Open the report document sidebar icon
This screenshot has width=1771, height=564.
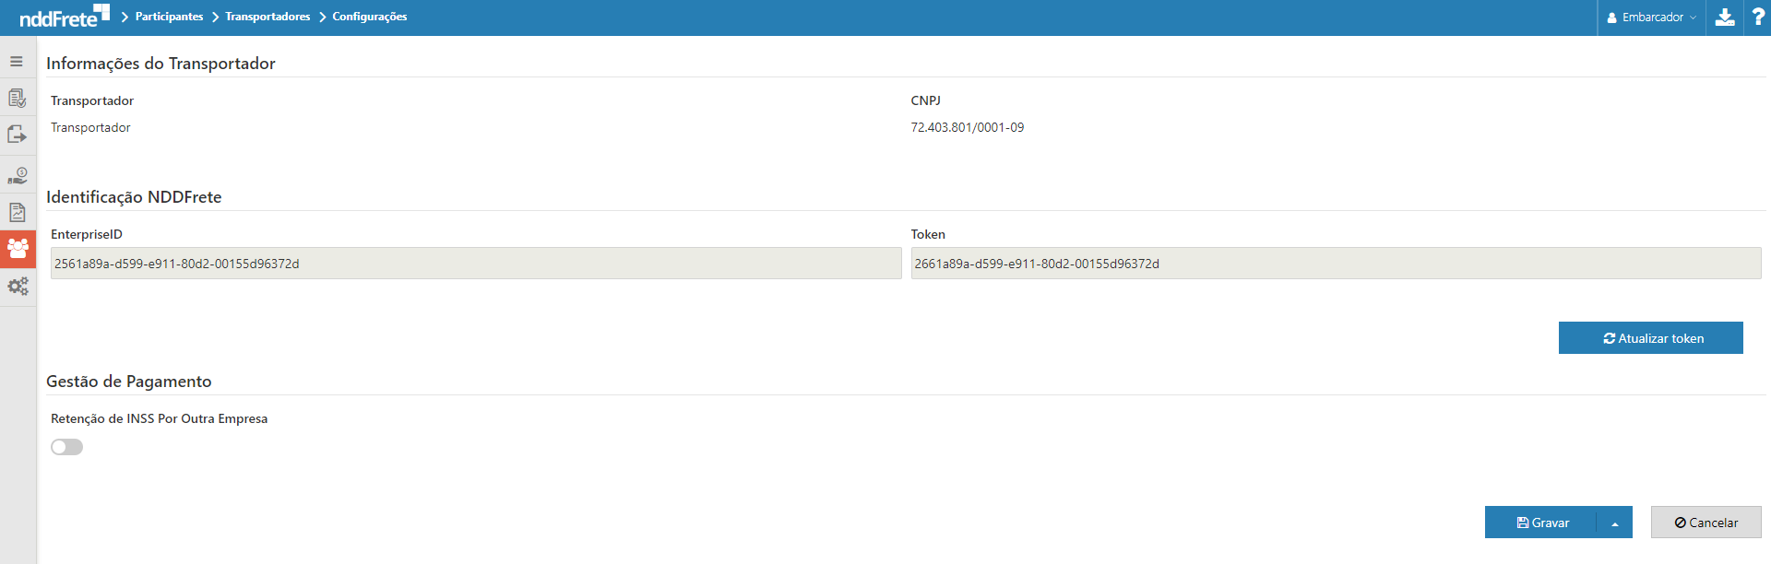pyautogui.click(x=17, y=213)
